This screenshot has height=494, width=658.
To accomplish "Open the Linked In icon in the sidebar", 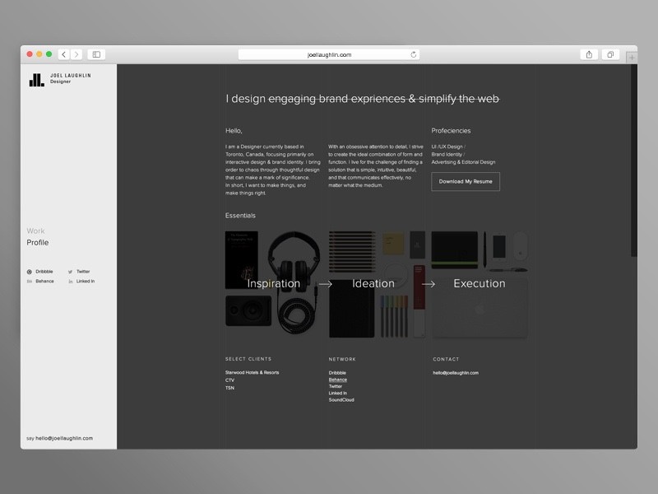I will point(69,281).
